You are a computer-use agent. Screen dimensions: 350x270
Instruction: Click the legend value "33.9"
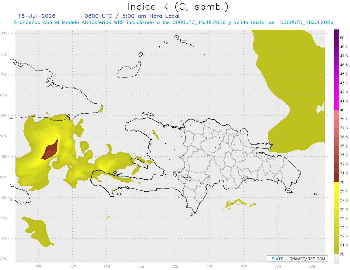click(344, 155)
